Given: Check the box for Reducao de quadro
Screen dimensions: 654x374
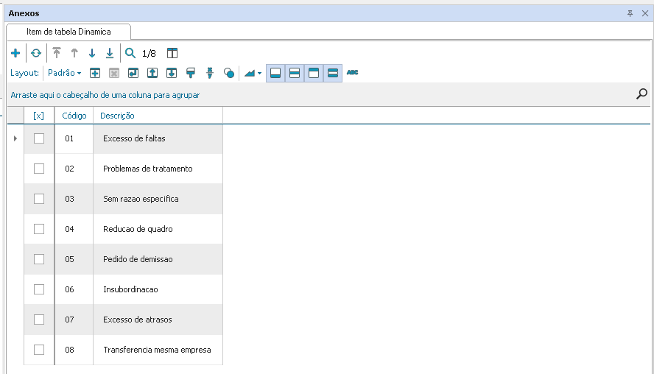Looking at the screenshot, I should 39,229.
